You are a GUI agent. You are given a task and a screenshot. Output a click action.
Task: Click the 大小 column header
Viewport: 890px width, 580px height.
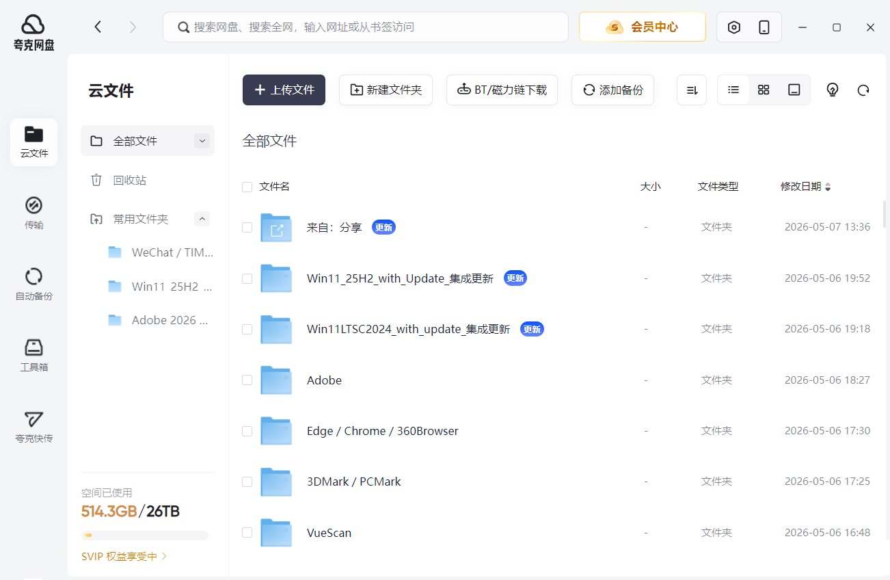(x=650, y=187)
